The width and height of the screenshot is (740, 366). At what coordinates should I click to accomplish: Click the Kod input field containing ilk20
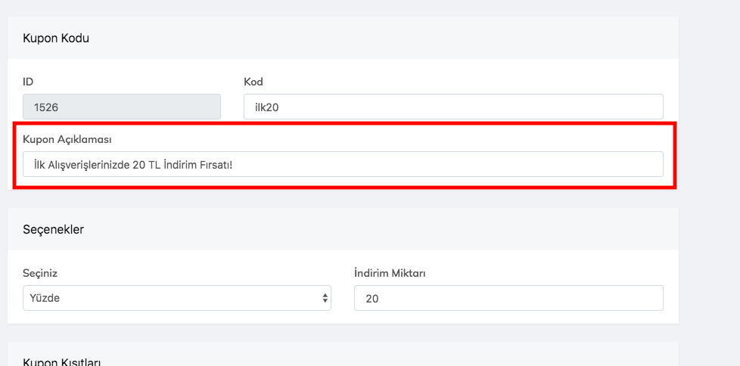pos(452,107)
